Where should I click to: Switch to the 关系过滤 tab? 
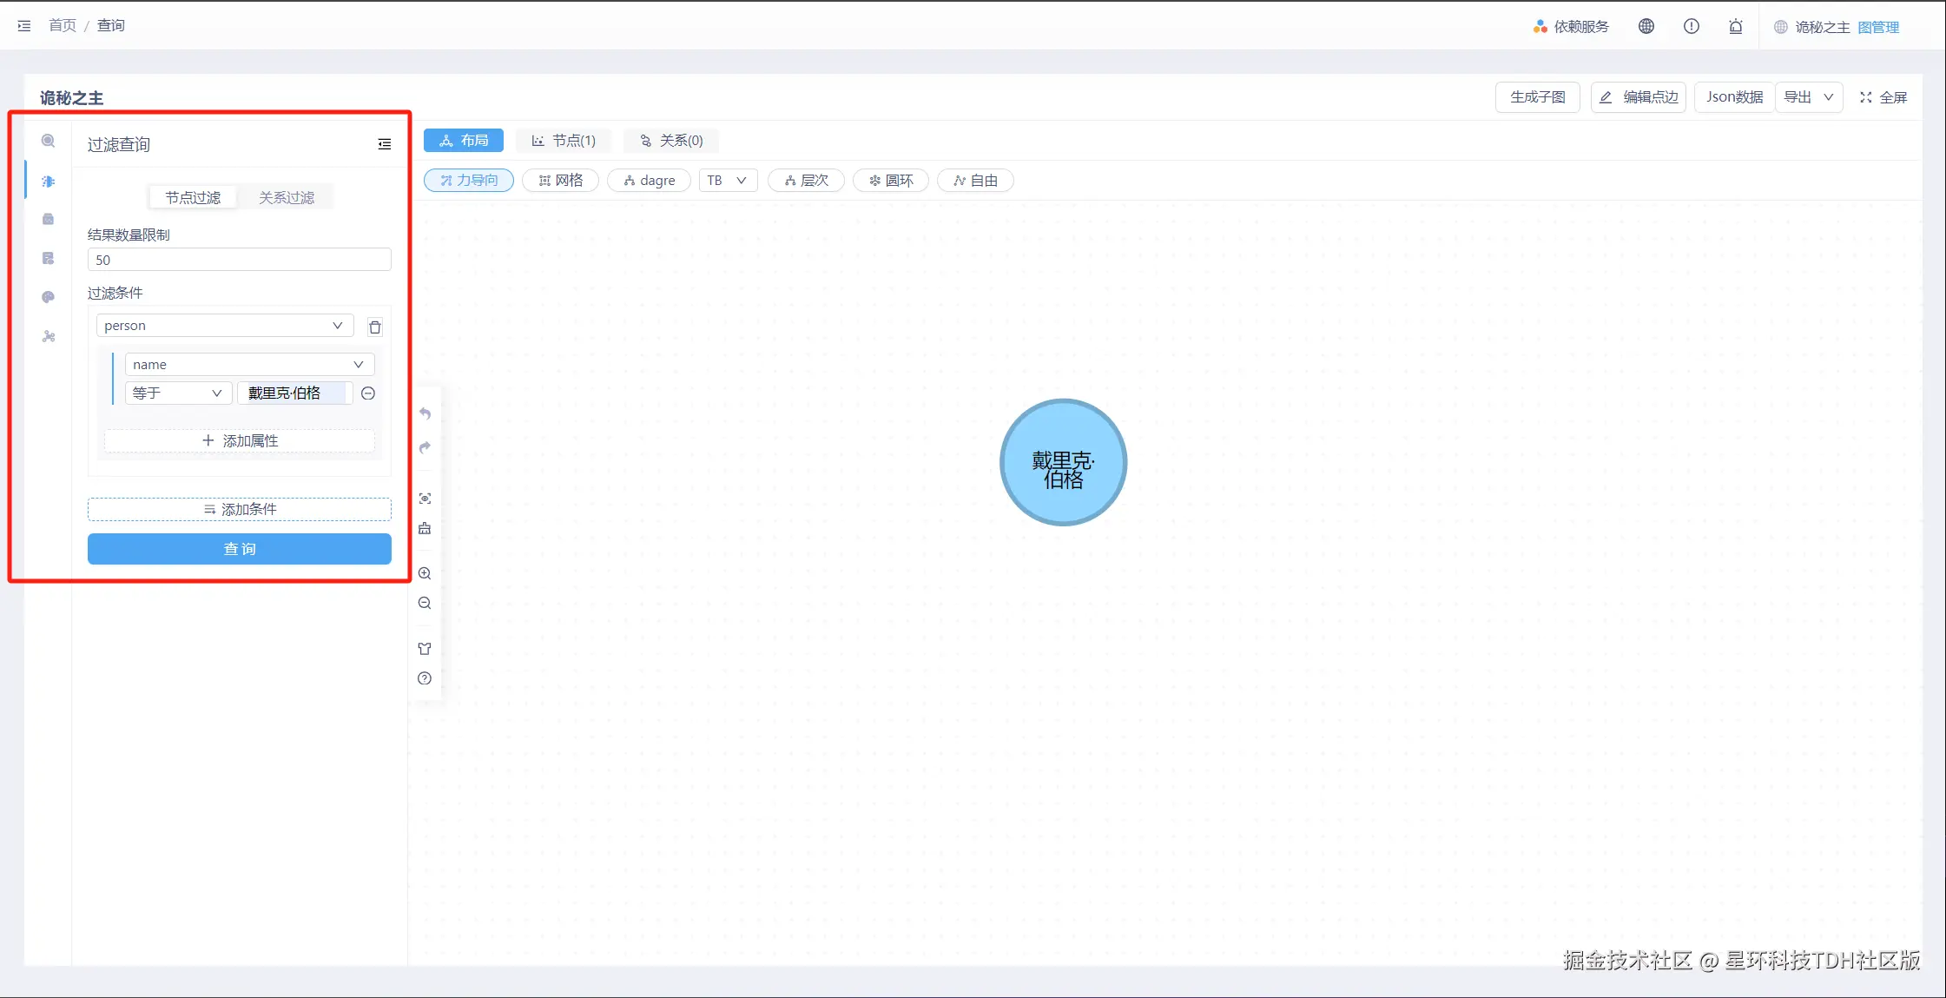point(287,198)
